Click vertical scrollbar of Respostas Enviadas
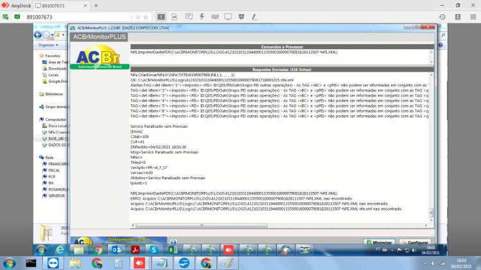This screenshot has width=481, height=270. (x=432, y=148)
